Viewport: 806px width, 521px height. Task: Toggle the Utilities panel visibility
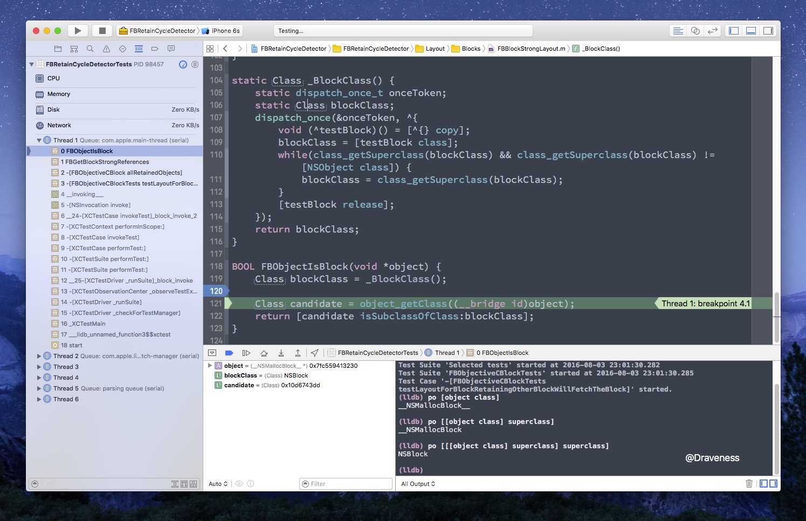click(768, 31)
